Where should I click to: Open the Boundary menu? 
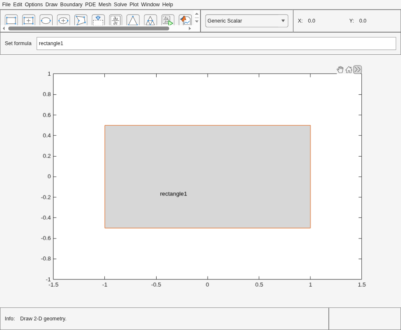coord(71,5)
